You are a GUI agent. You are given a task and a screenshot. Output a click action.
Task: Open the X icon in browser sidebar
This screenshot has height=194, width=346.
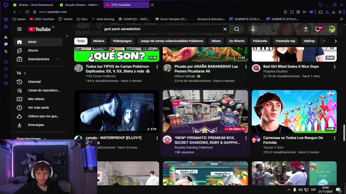(x=6, y=51)
